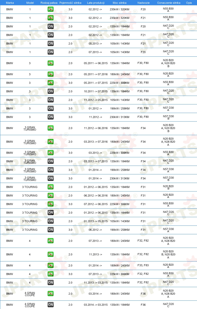Click the Rodzaj paliwa column header
Screen dimensions: 197x309
(x=49, y=3)
